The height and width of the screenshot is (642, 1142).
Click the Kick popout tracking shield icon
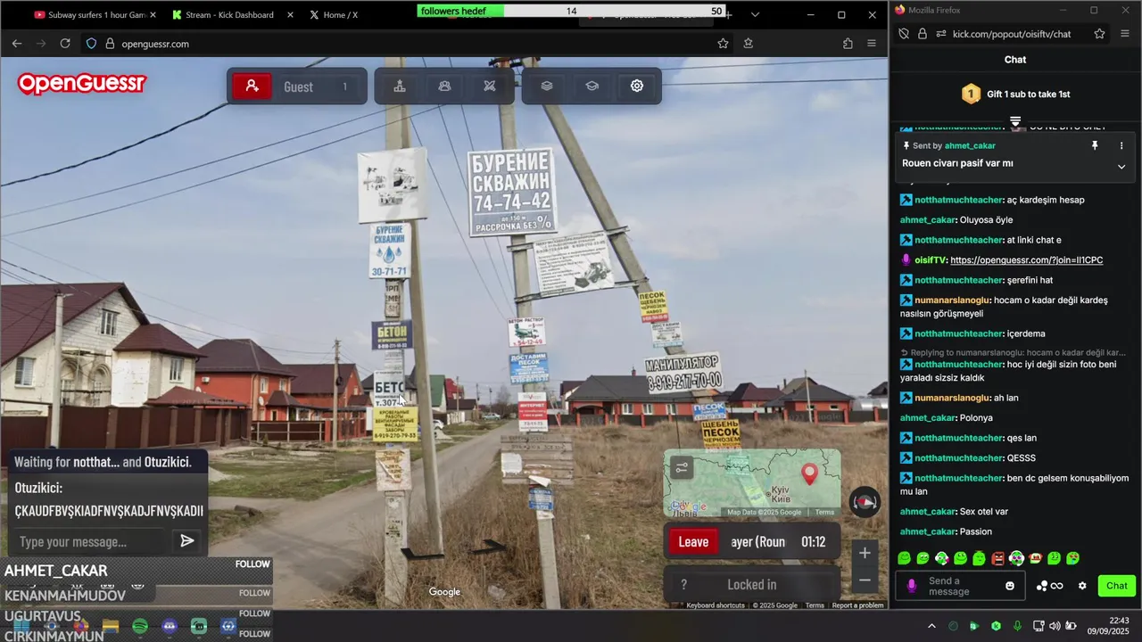click(904, 34)
